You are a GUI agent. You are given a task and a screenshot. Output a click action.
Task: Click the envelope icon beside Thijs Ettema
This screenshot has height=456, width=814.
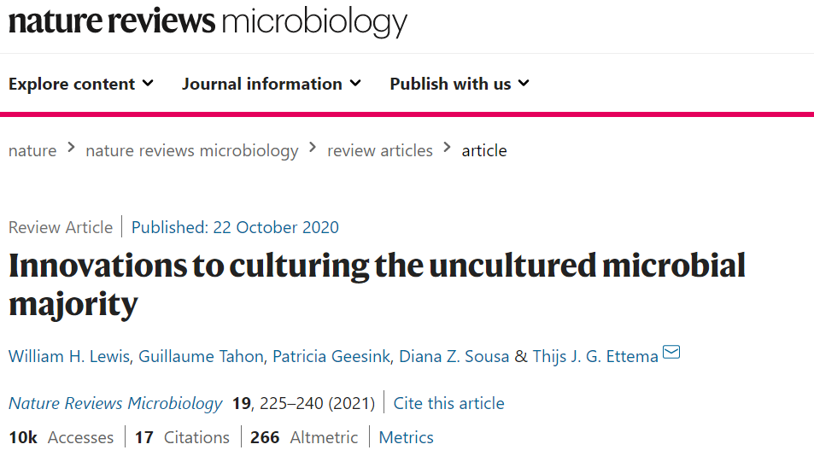pos(671,352)
